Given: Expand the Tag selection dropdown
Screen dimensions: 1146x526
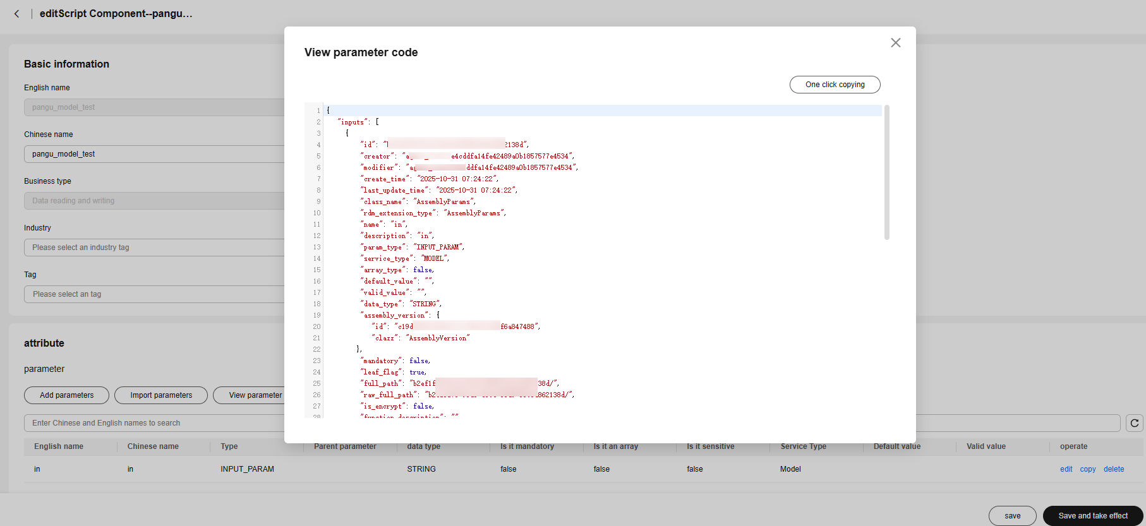Looking at the screenshot, I should coord(154,294).
